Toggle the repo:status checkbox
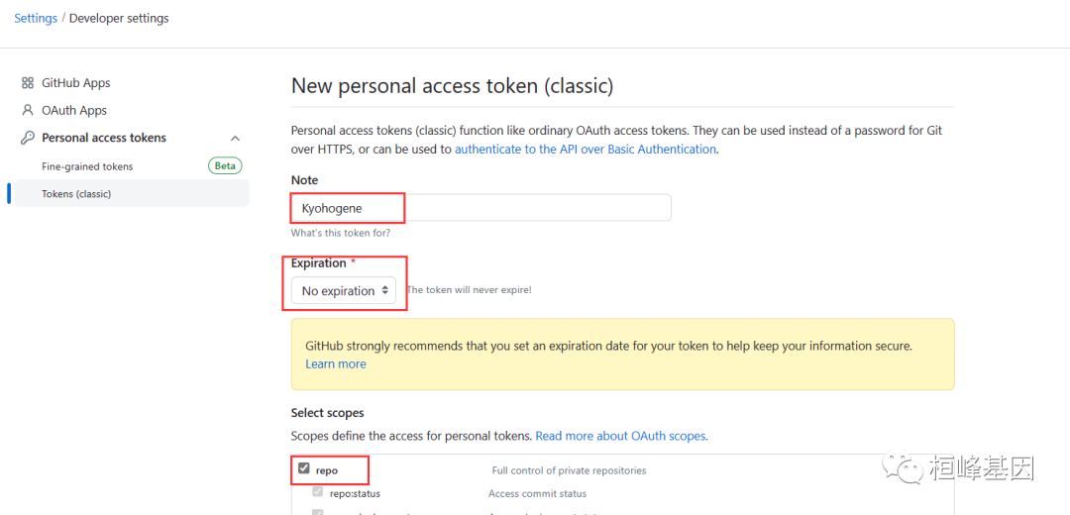Viewport: 1070px width, 515px height. [318, 492]
